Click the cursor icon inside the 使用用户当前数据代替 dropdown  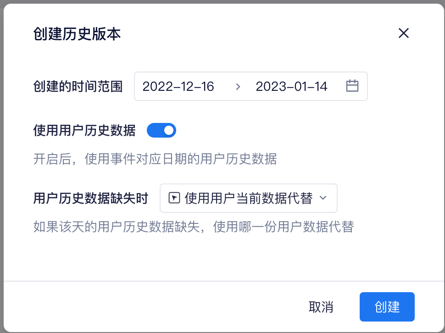(x=174, y=198)
